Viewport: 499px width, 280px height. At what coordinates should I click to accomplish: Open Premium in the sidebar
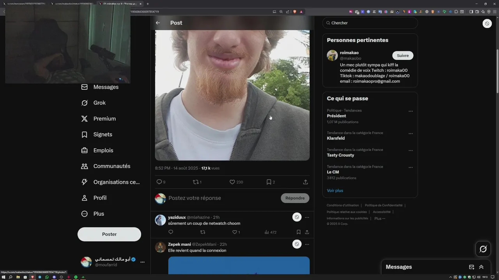[98, 119]
